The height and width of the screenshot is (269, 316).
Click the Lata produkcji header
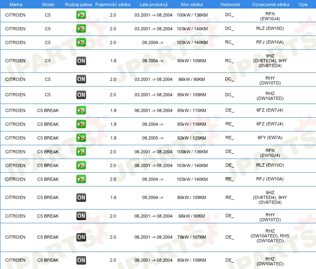tap(153, 4)
